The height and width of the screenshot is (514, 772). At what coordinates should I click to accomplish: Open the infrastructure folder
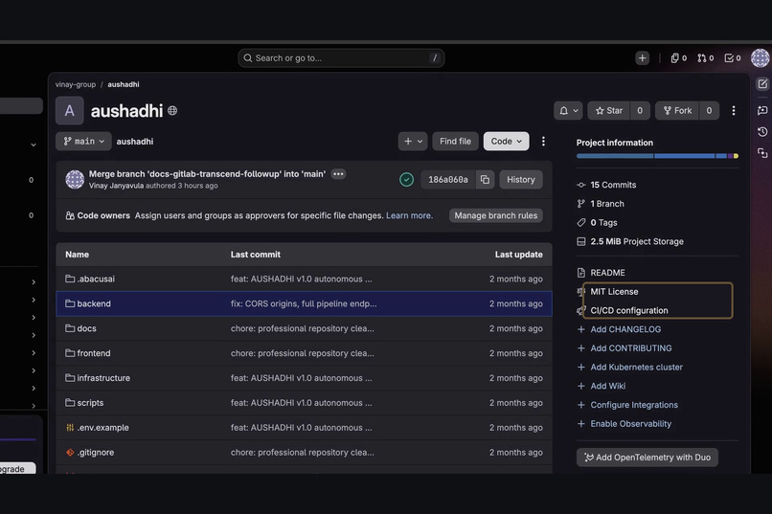[103, 378]
